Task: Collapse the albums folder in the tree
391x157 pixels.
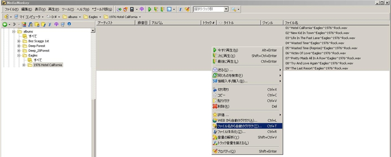Action: click(x=14, y=32)
